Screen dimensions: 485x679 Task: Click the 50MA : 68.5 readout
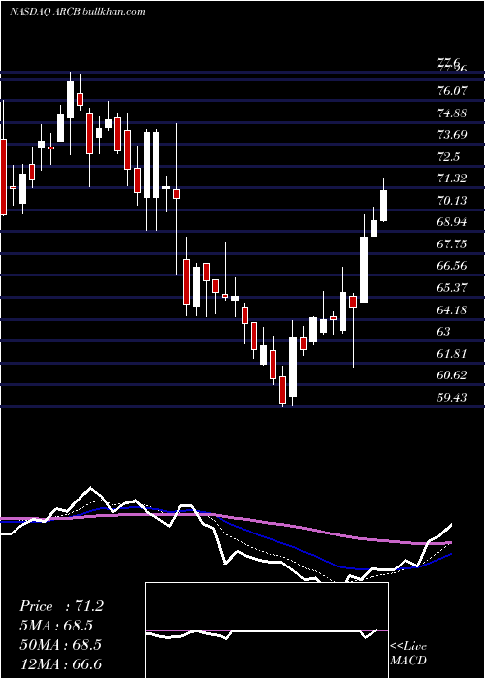(60, 645)
